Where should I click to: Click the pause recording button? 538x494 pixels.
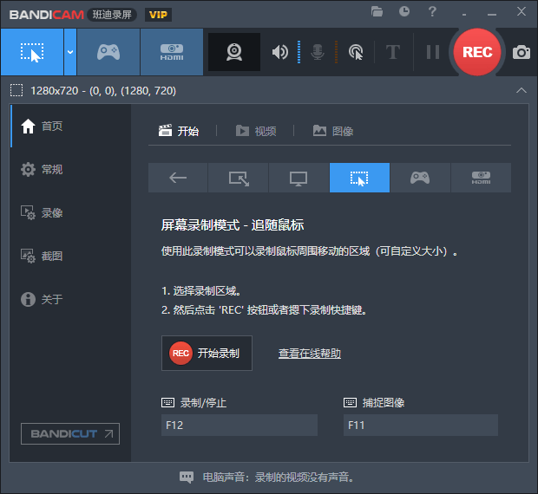(x=433, y=52)
